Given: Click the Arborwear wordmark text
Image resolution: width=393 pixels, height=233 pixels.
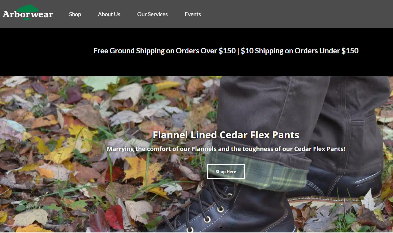Looking at the screenshot, I should pos(28,14).
